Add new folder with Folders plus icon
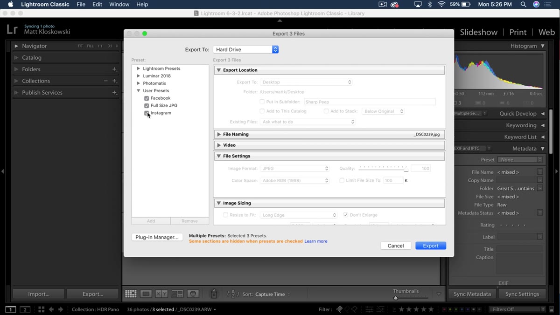 click(x=114, y=69)
